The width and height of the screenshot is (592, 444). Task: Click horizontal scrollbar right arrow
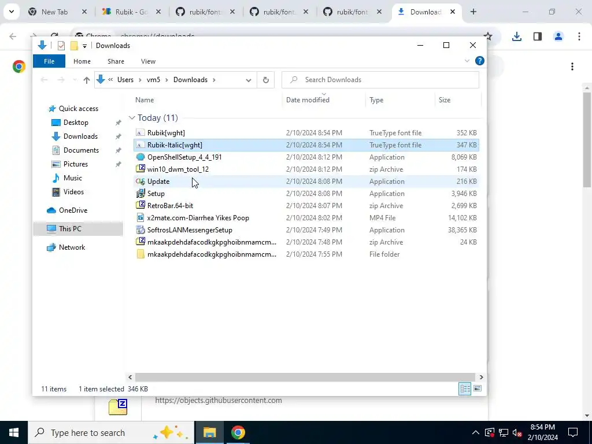[x=481, y=377]
